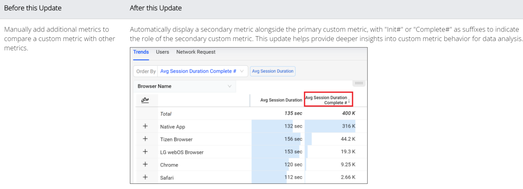The width and height of the screenshot is (523, 189).
Task: Expand the LG webOS Browser row
Action: (x=145, y=152)
